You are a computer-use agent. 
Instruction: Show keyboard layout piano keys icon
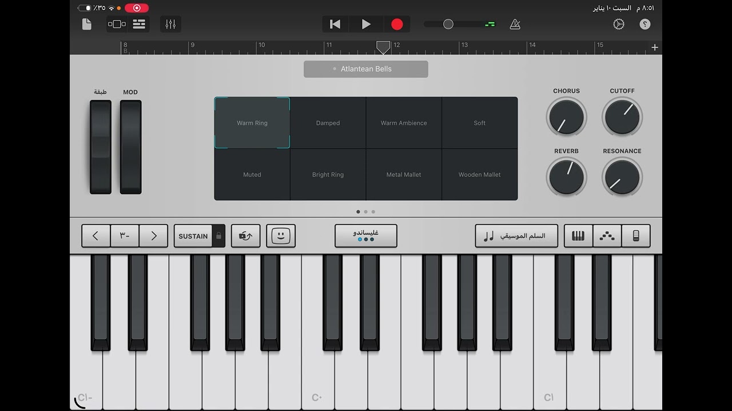tap(578, 236)
